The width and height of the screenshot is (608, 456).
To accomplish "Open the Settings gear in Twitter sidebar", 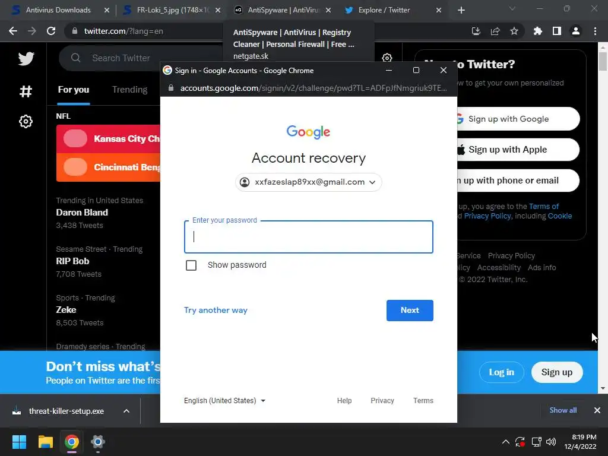I will click(x=26, y=121).
